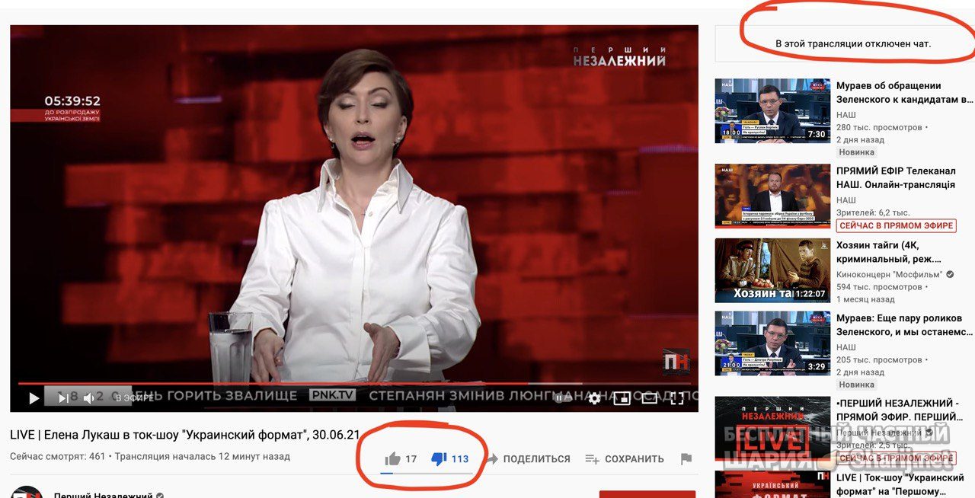This screenshot has height=498, width=975.
Task: Open thumbnail of 'Мураев: Еще пару роликов Зеленского'
Action: (772, 343)
